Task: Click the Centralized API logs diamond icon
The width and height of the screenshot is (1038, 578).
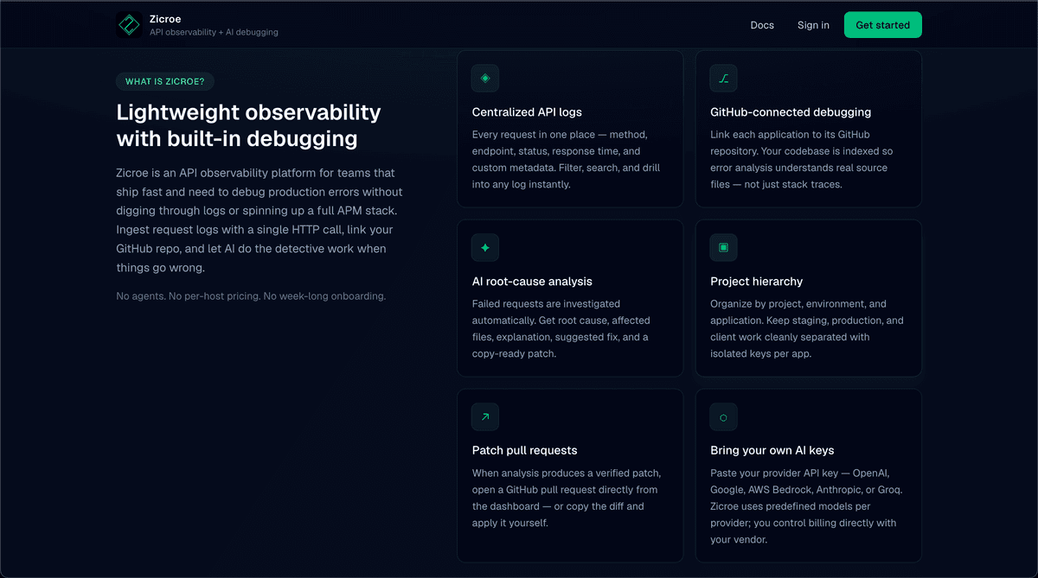Action: [485, 79]
